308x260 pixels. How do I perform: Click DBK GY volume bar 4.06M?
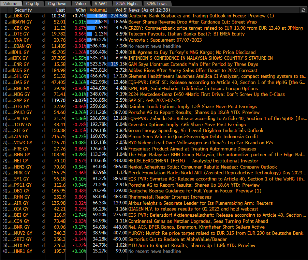[97, 16]
